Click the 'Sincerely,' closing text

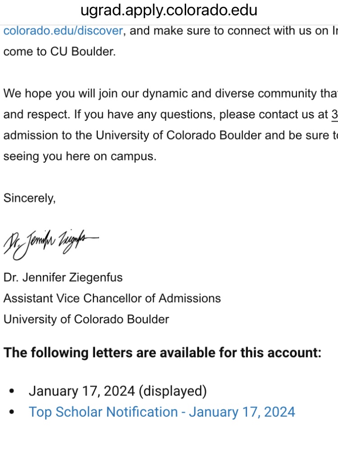(x=30, y=198)
